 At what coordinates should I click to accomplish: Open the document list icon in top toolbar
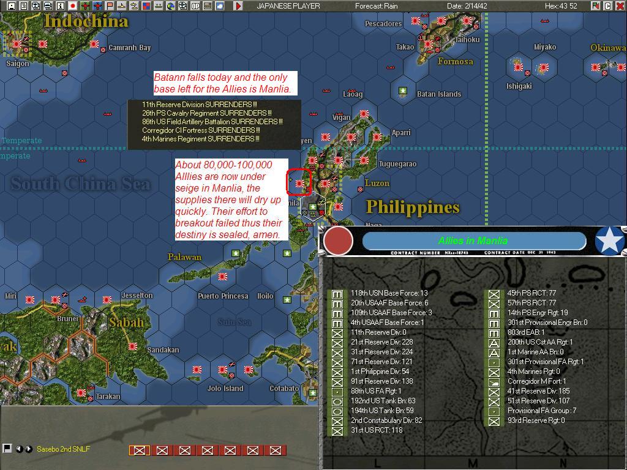point(24,6)
